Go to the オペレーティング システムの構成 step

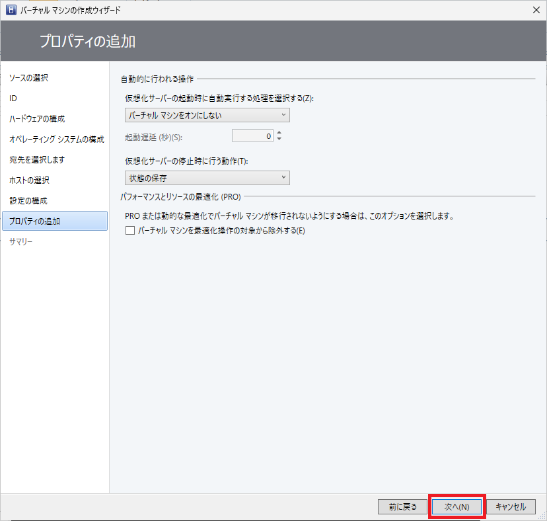57,140
